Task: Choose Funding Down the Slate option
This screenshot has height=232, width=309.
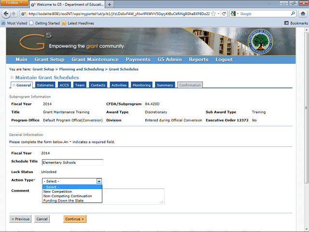Action: tap(72, 201)
